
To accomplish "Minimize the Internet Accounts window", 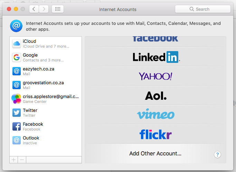I will [16, 9].
